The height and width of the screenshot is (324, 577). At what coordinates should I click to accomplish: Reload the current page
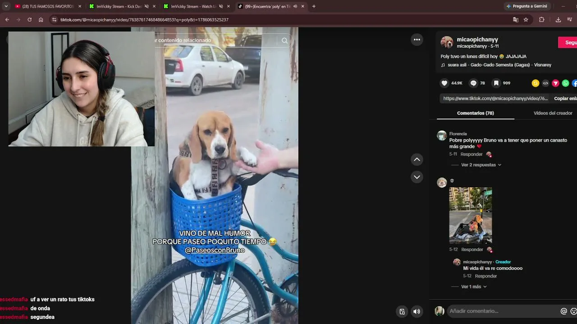(x=30, y=20)
